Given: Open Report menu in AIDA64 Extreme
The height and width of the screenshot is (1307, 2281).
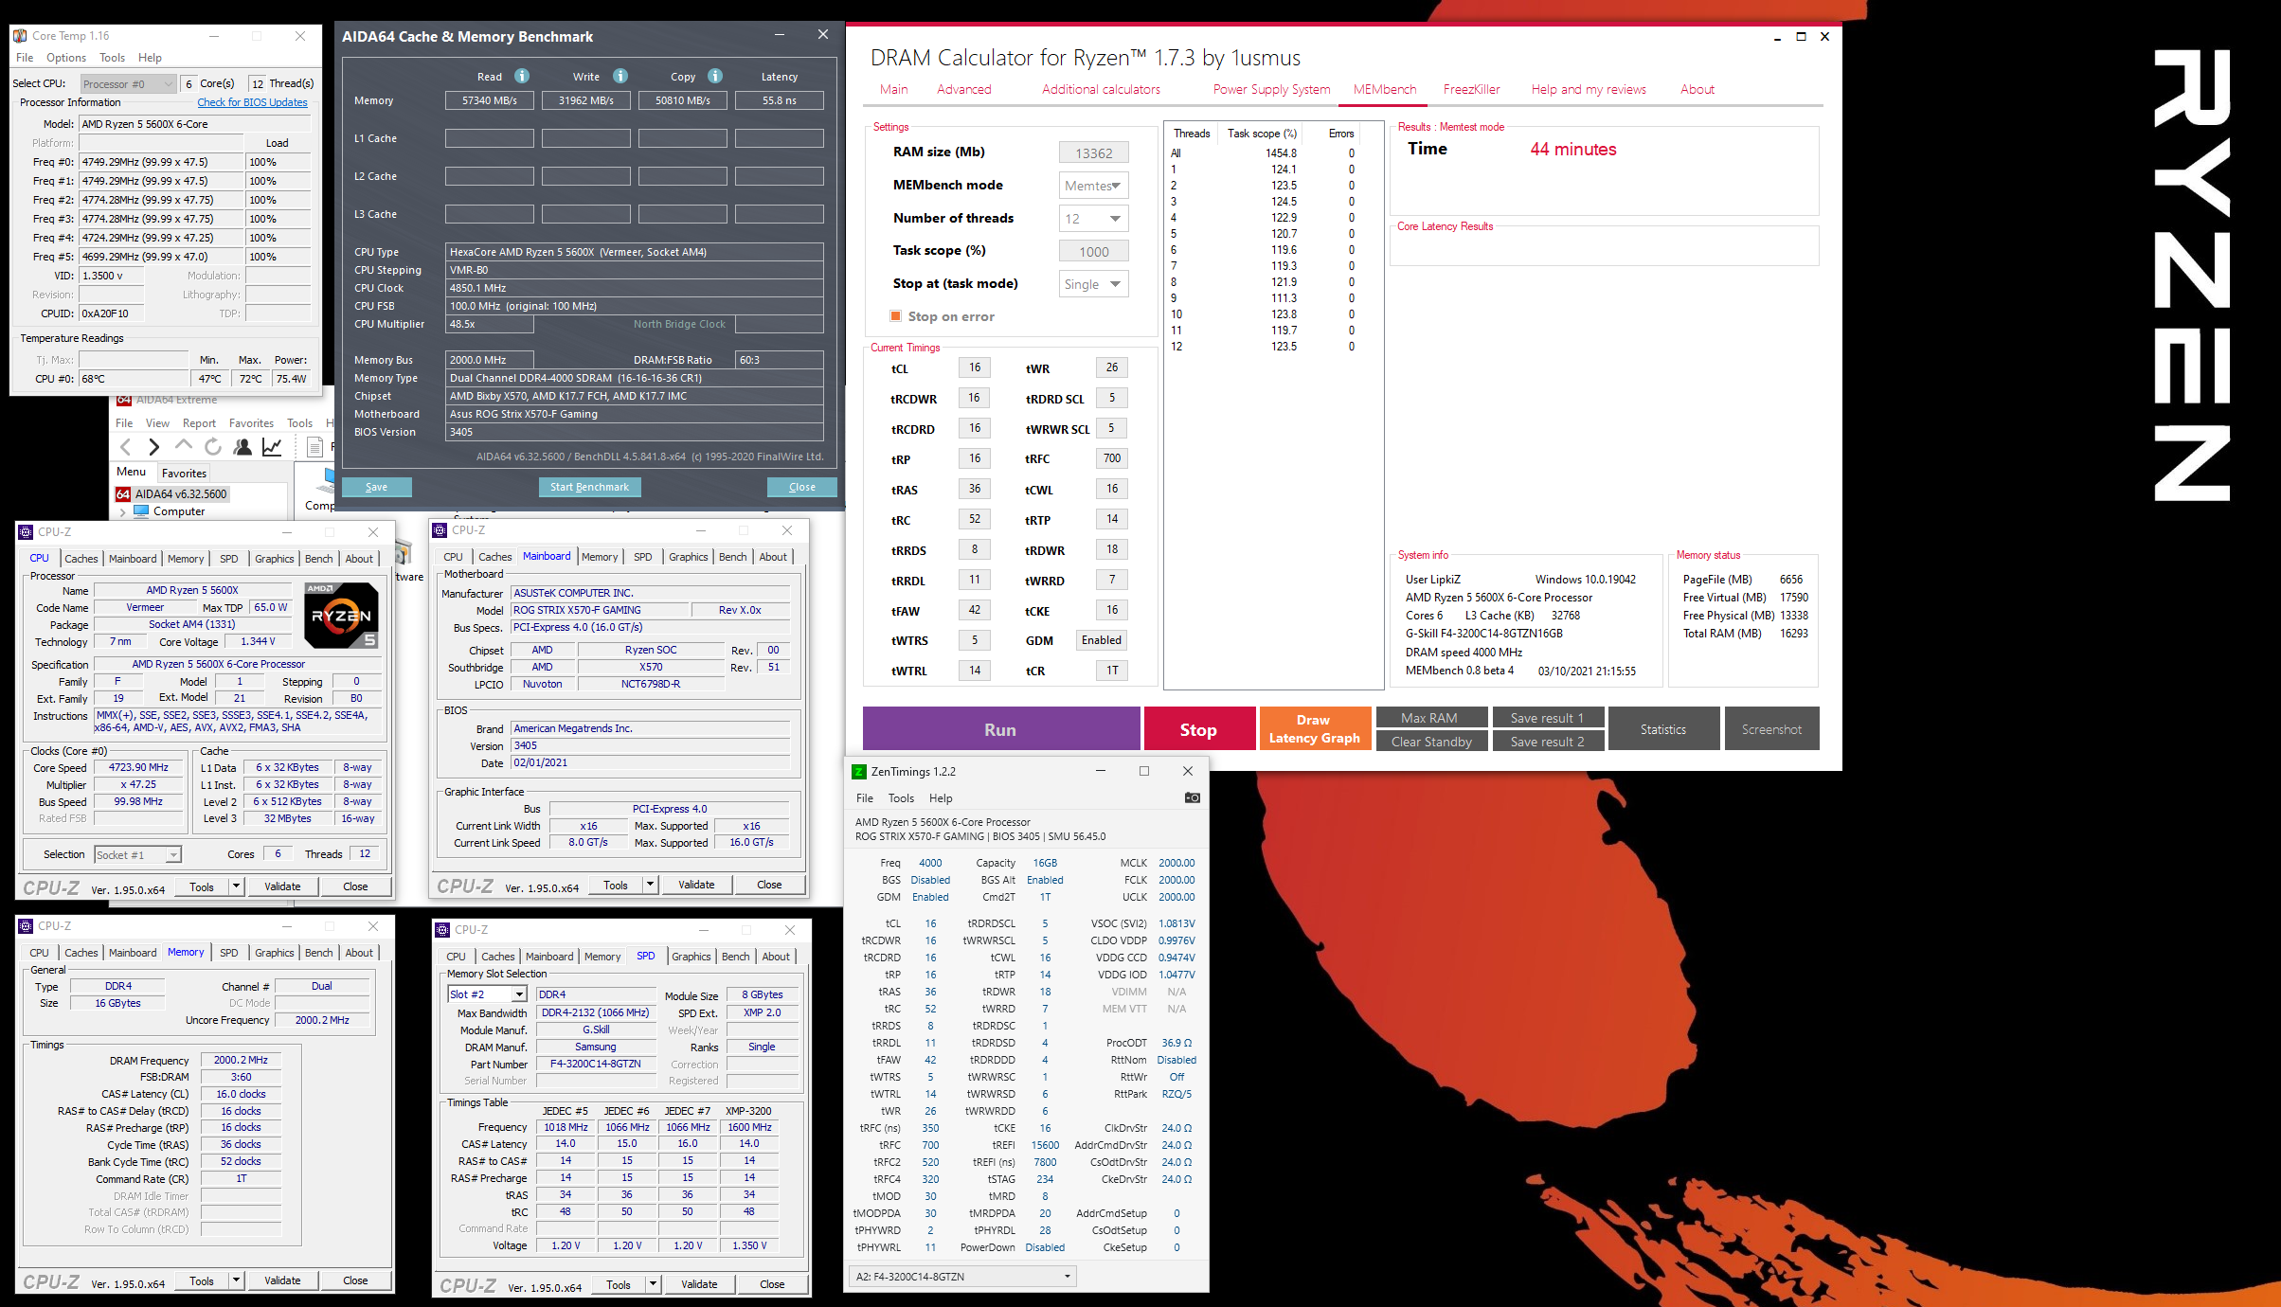Looking at the screenshot, I should [199, 423].
